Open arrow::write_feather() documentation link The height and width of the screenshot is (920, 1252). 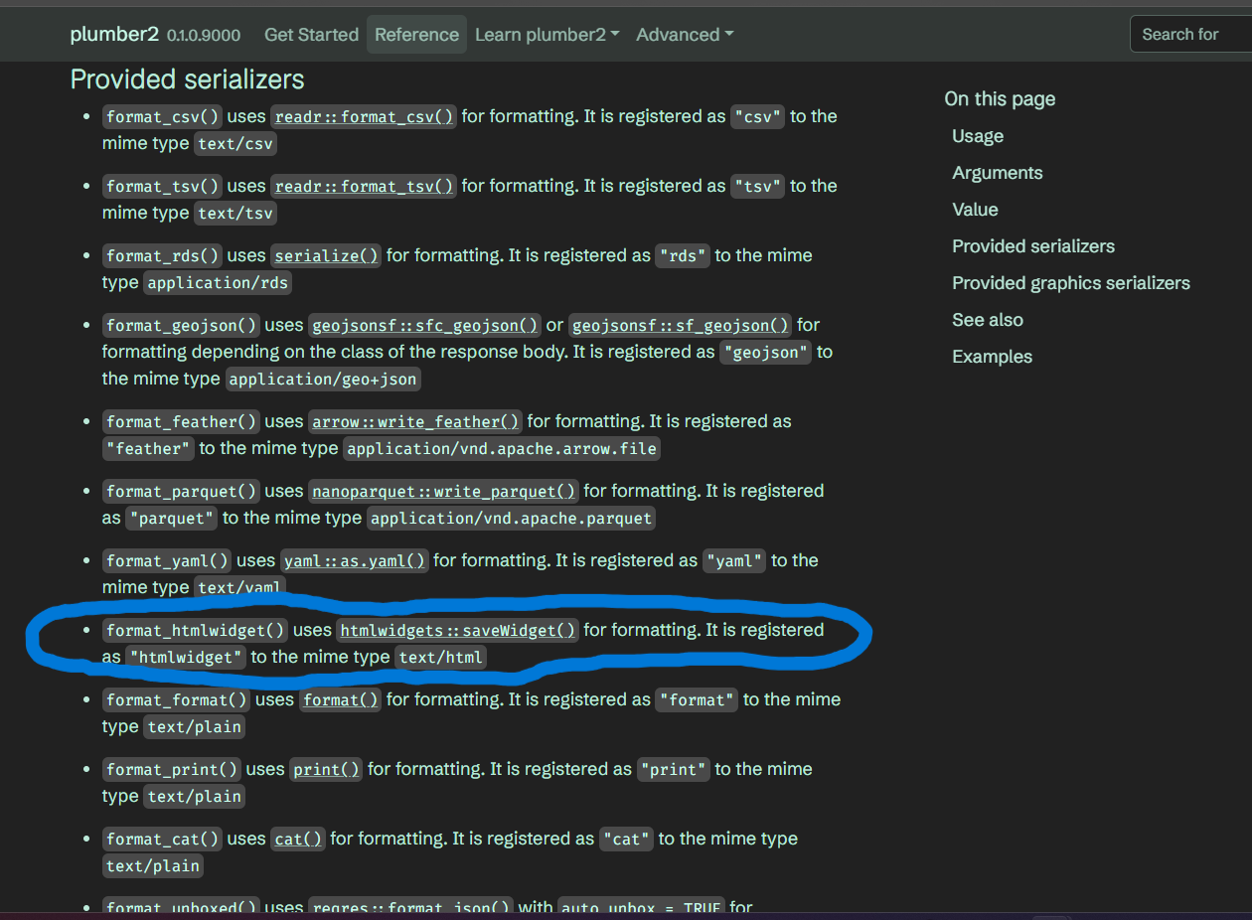click(415, 421)
